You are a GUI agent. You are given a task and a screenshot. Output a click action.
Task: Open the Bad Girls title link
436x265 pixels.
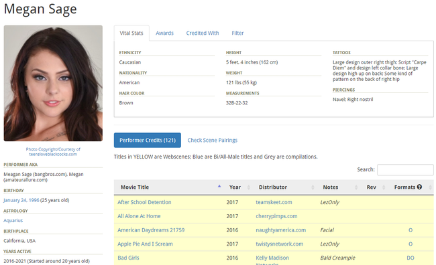(128, 258)
